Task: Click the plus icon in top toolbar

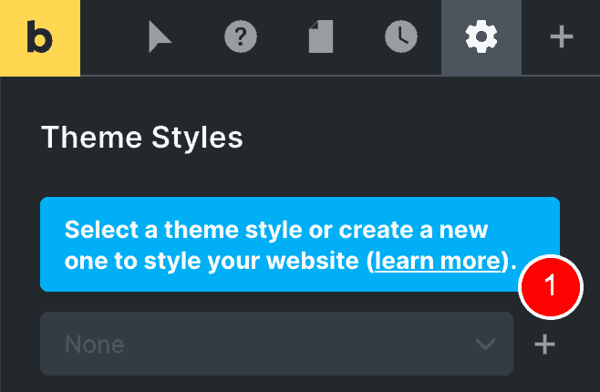Action: 562,36
